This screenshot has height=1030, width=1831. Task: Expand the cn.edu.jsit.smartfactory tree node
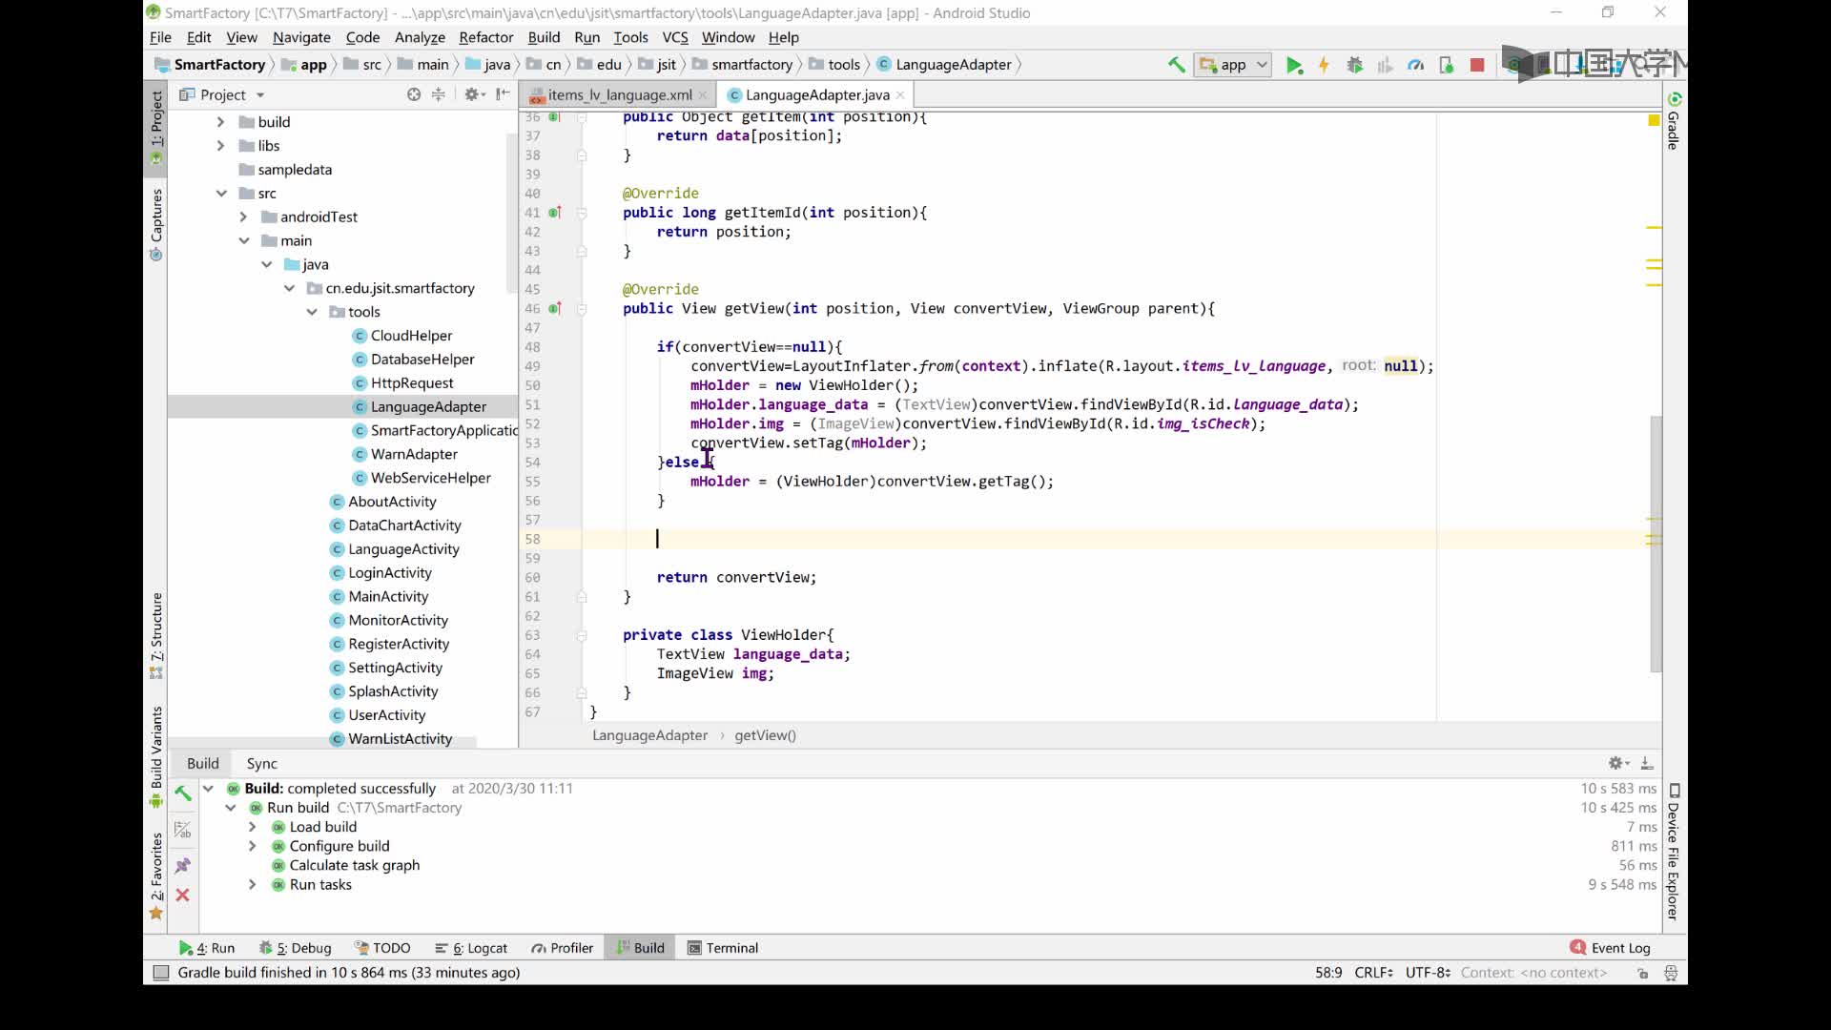(x=289, y=288)
